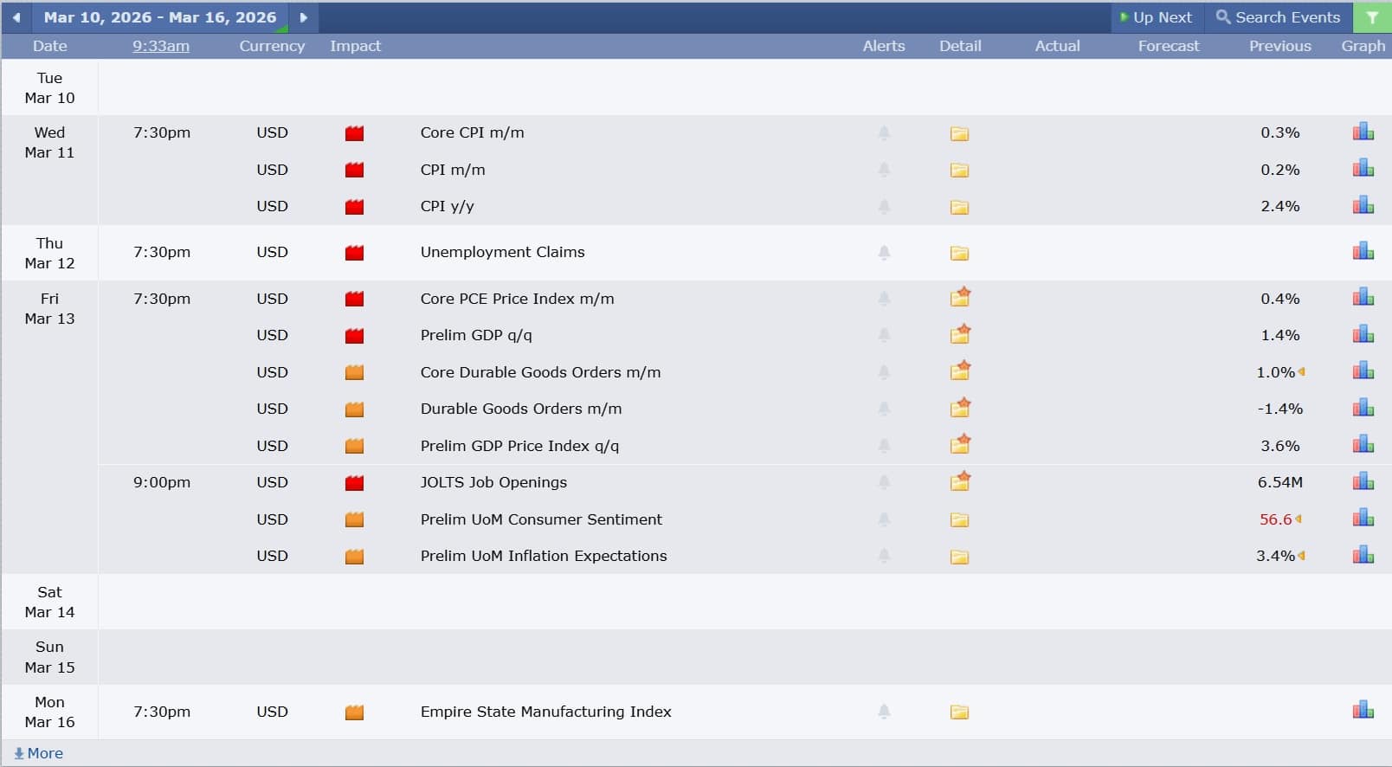
Task: Open graph for JOLTS Job Openings
Action: tap(1363, 482)
